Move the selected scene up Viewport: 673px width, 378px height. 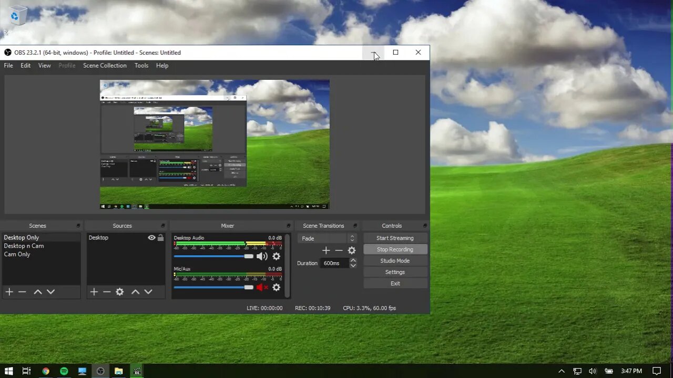click(x=38, y=292)
